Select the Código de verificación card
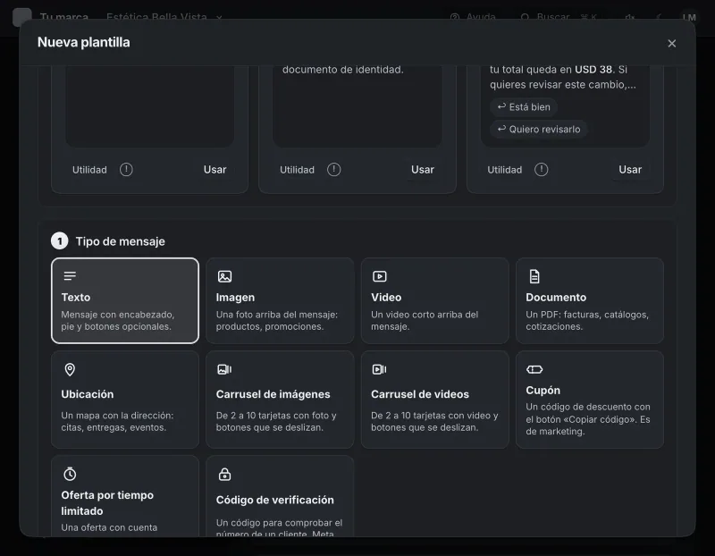 click(280, 496)
